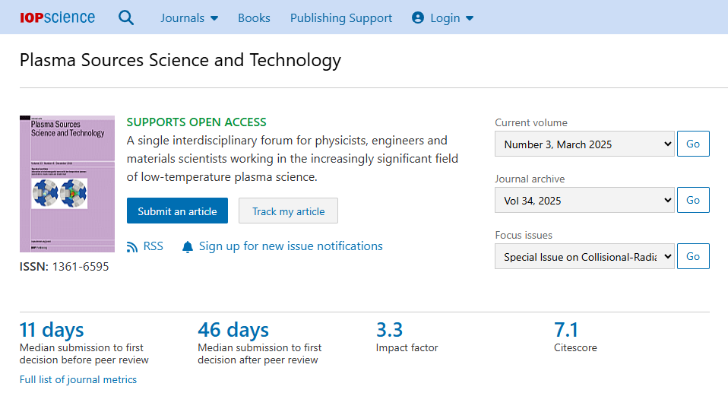728x393 pixels.
Task: Open the Focus issues dropdown
Action: pos(584,256)
